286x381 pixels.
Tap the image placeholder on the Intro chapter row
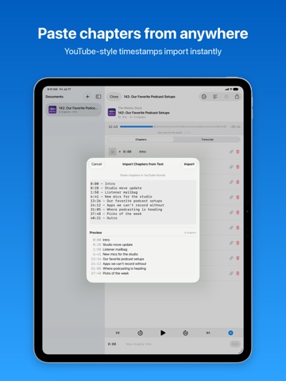pos(113,152)
